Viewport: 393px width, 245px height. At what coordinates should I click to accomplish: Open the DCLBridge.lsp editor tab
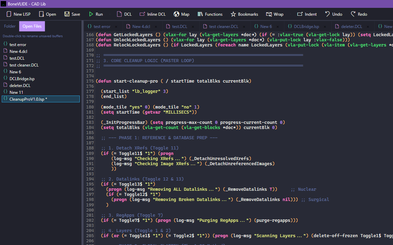(x=306, y=27)
